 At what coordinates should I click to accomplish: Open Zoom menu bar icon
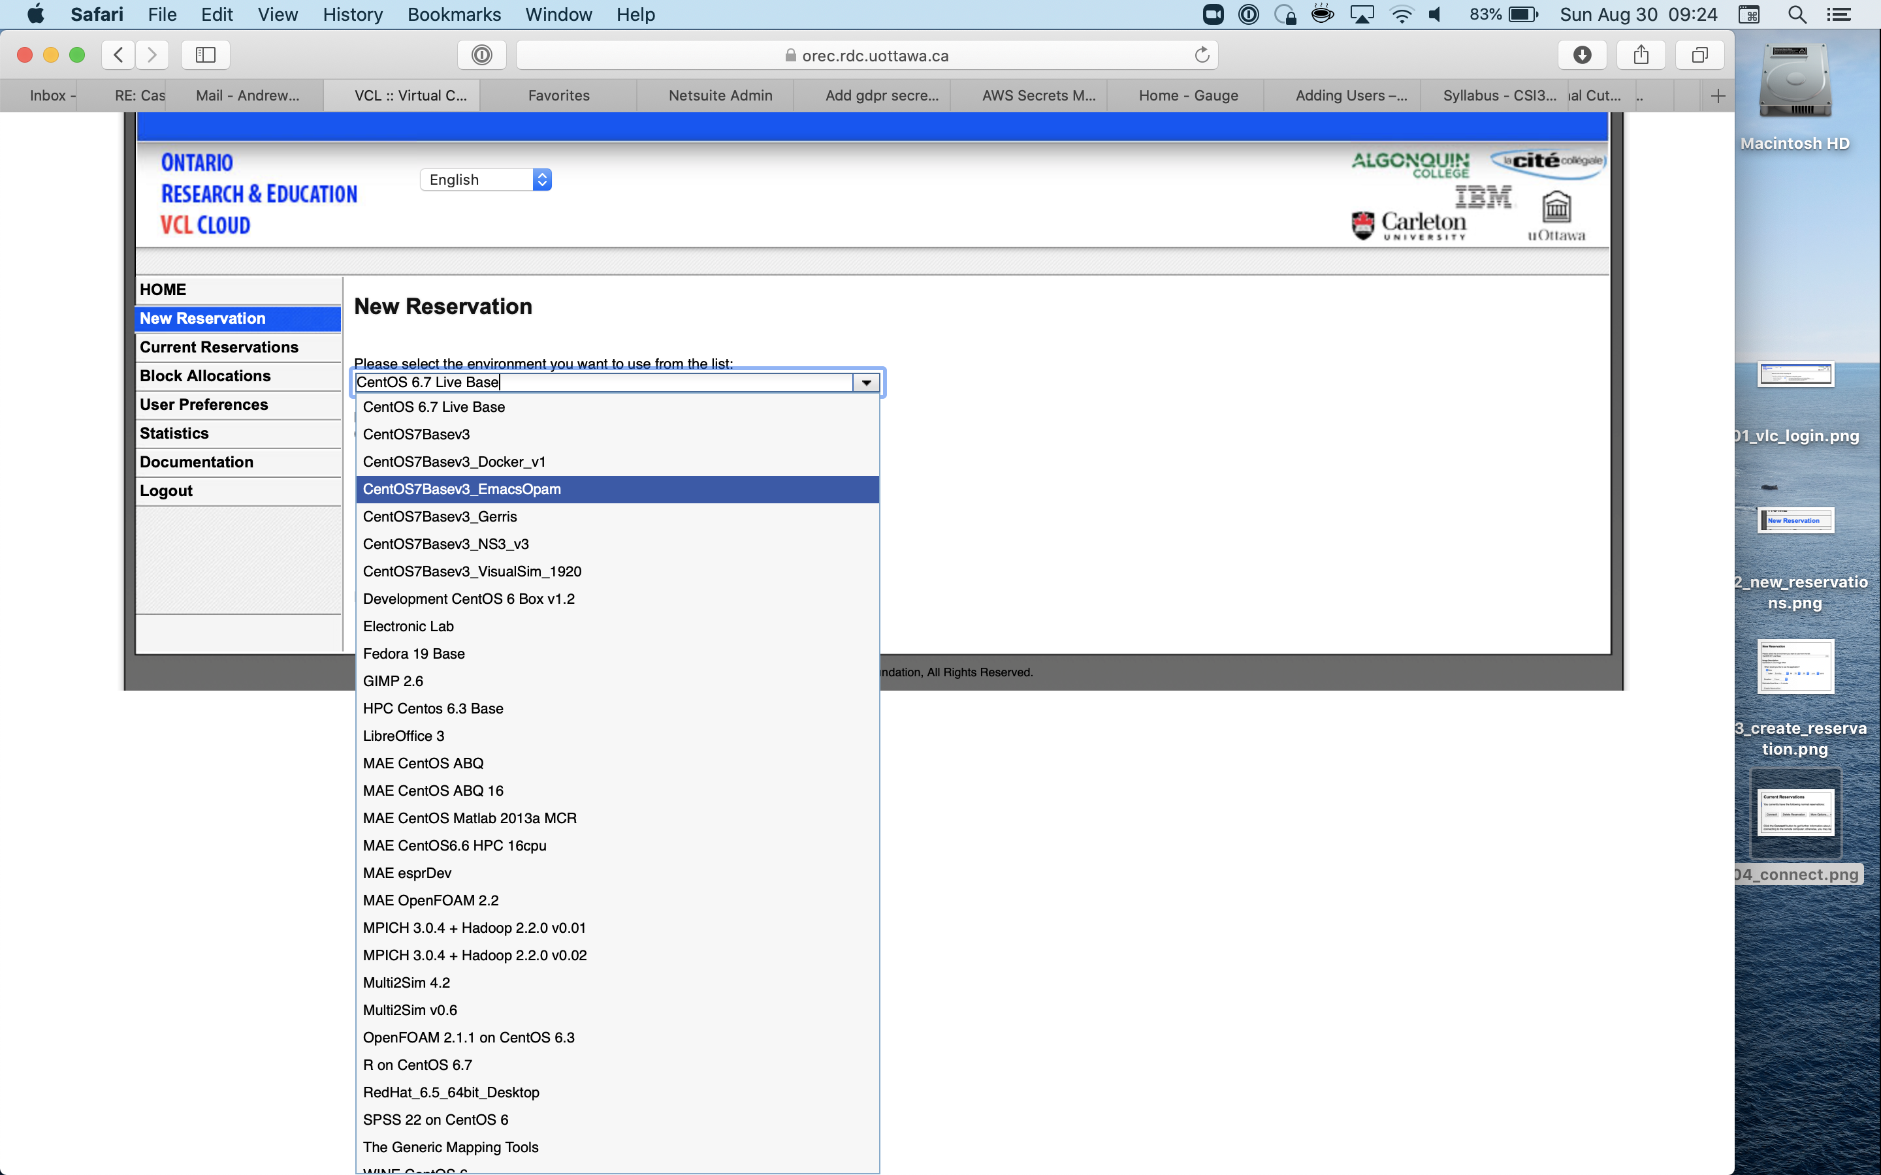point(1214,14)
